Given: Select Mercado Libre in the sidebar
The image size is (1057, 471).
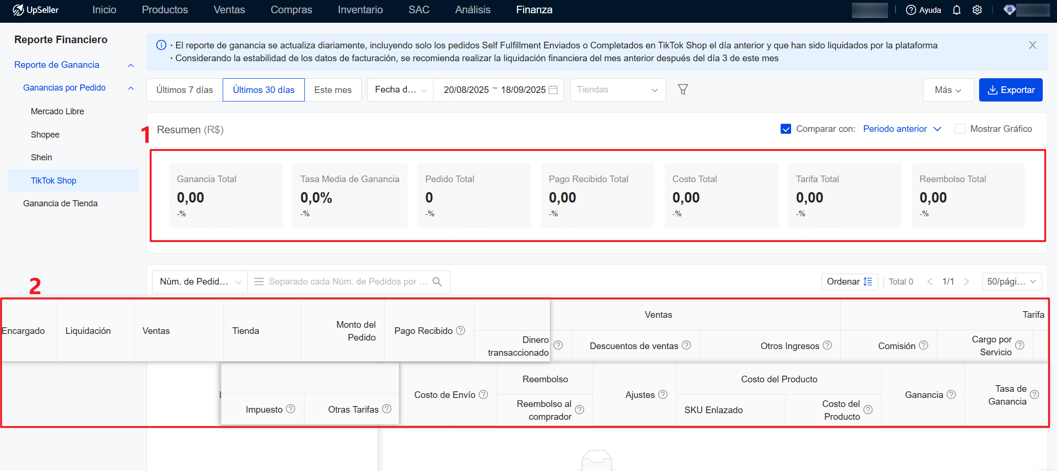Looking at the screenshot, I should tap(57, 111).
